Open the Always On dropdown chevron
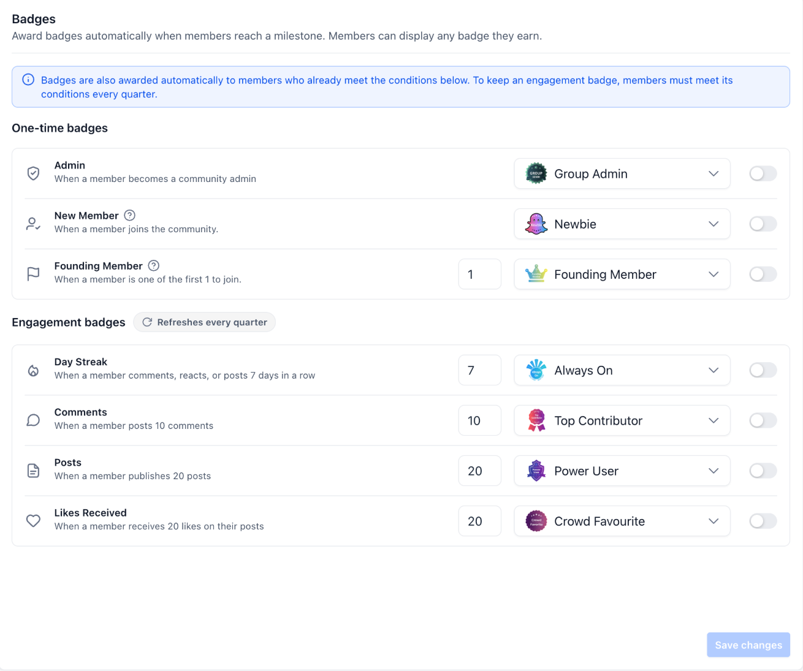 (714, 370)
